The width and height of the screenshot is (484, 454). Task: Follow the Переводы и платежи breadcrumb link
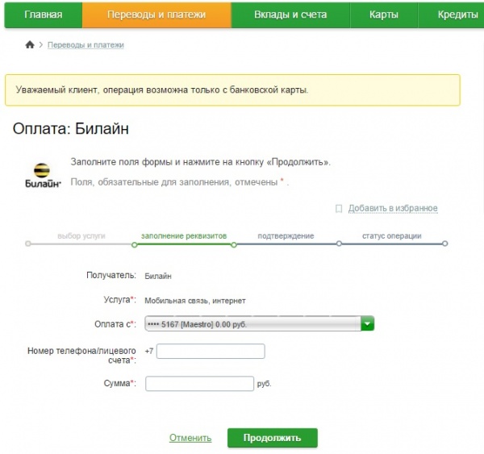pyautogui.click(x=86, y=45)
